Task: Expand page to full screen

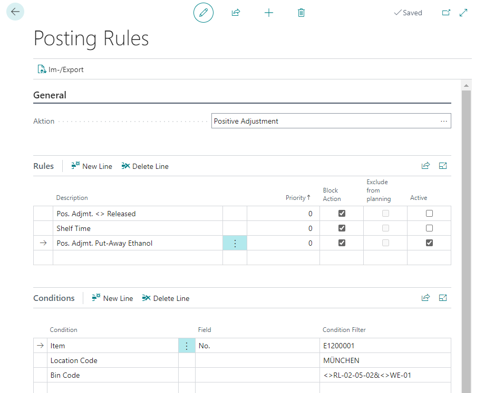Action: (x=463, y=13)
